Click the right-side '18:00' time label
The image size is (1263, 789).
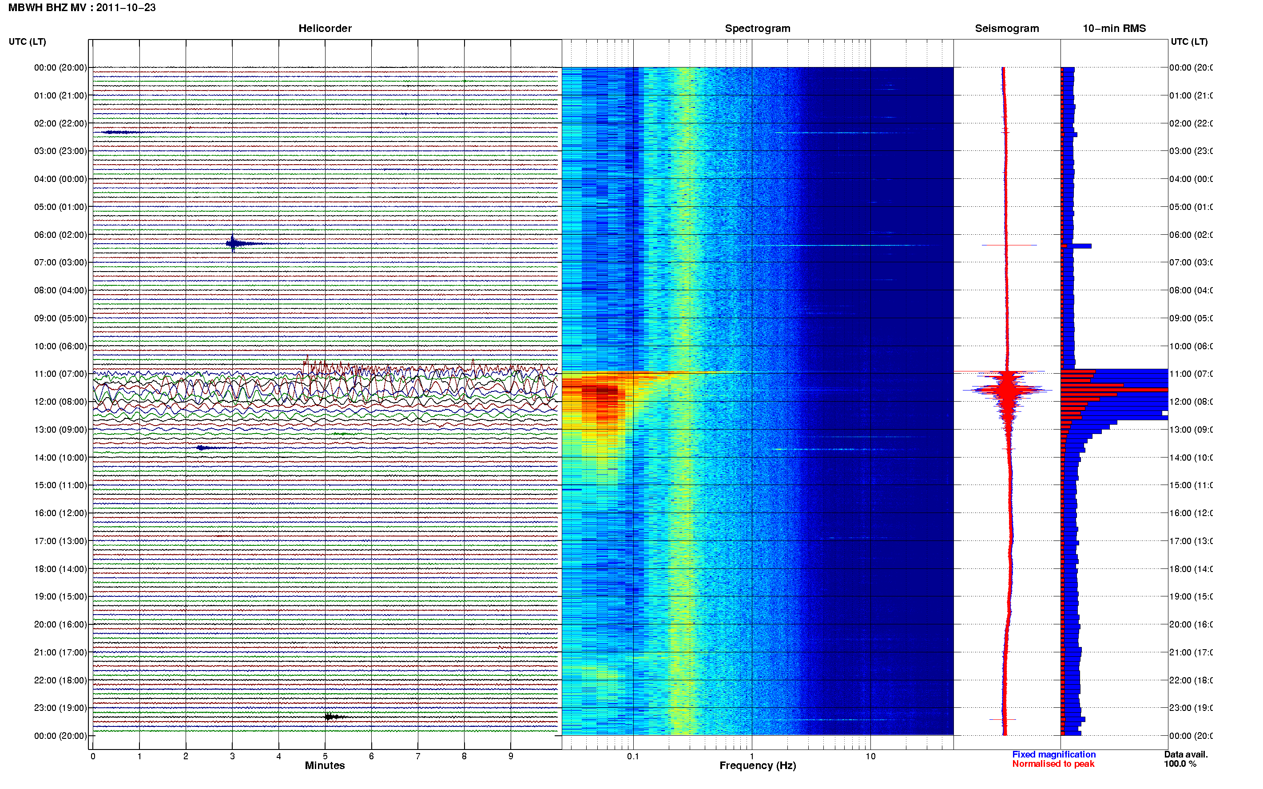tap(1191, 569)
